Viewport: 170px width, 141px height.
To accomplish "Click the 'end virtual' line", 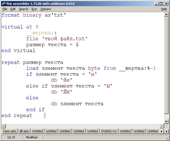I will point(18,50).
